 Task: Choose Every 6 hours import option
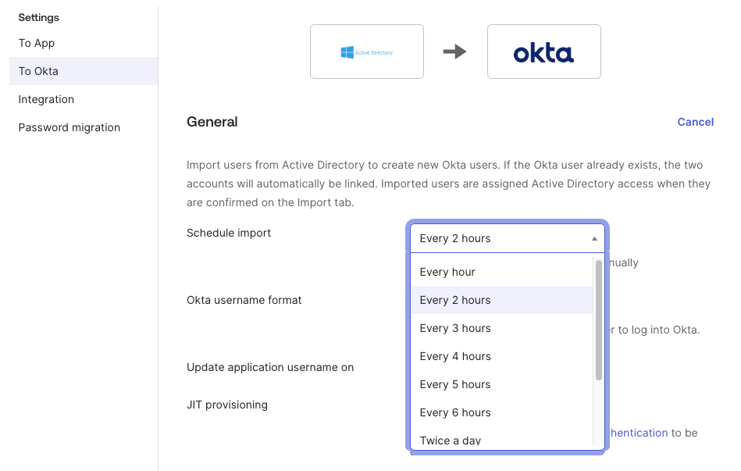[x=501, y=412]
